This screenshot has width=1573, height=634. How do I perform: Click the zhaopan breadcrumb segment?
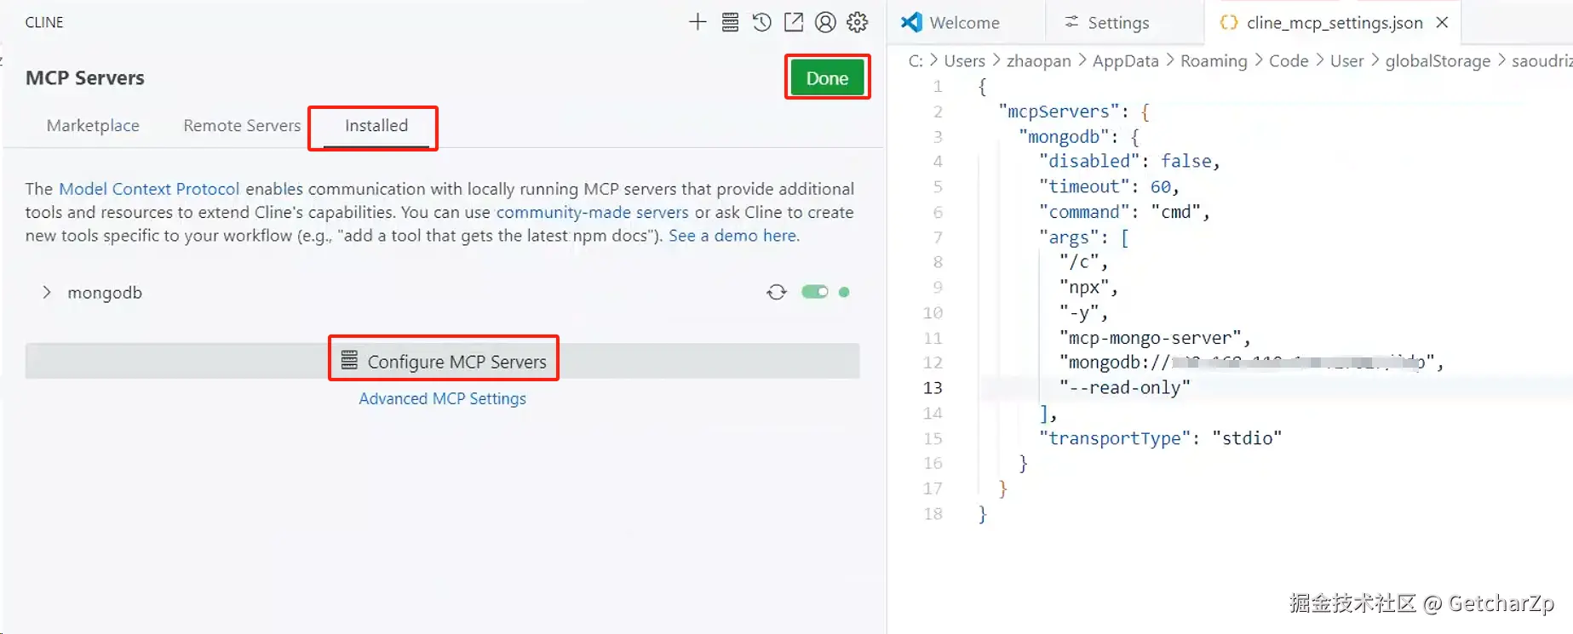(x=1038, y=61)
